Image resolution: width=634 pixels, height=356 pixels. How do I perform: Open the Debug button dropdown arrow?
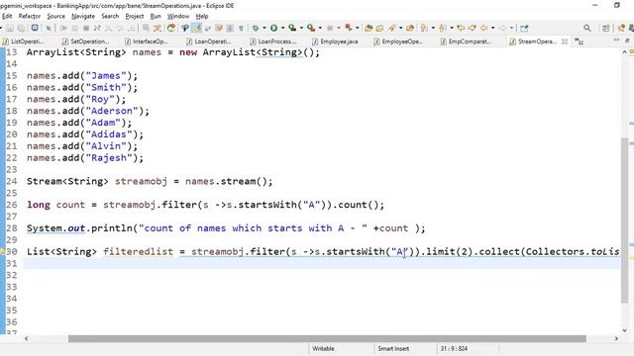click(x=264, y=28)
